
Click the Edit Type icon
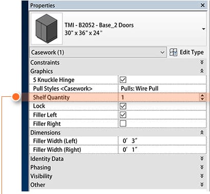coord(173,52)
